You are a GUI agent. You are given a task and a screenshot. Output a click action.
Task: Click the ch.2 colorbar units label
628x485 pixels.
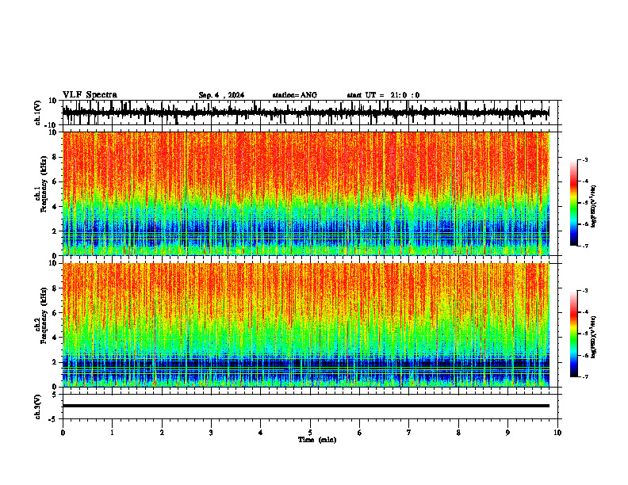593,338
